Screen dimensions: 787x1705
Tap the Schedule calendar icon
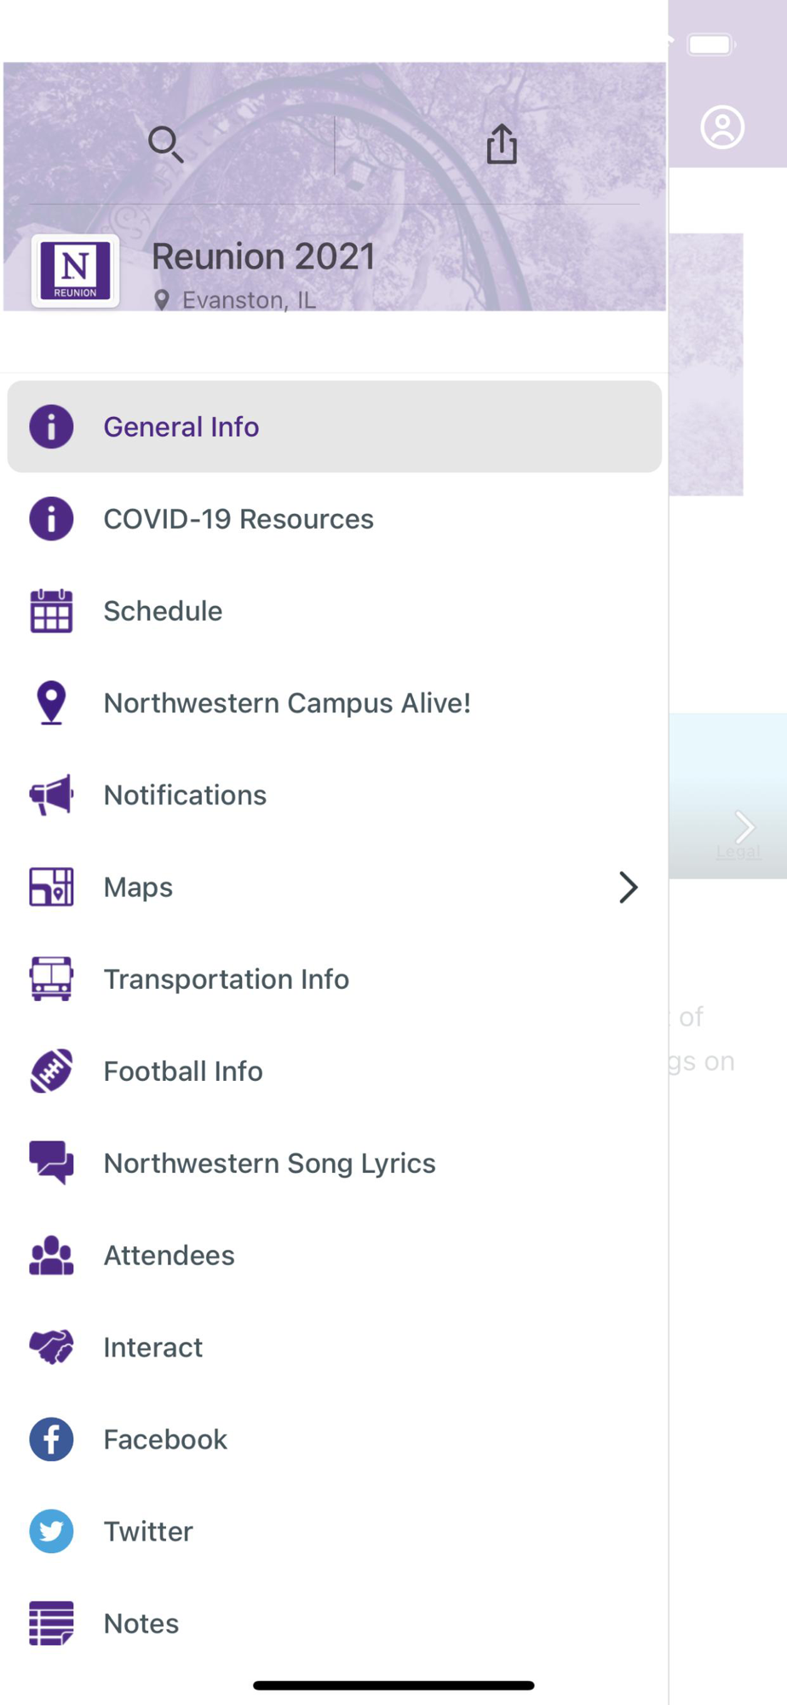51,611
